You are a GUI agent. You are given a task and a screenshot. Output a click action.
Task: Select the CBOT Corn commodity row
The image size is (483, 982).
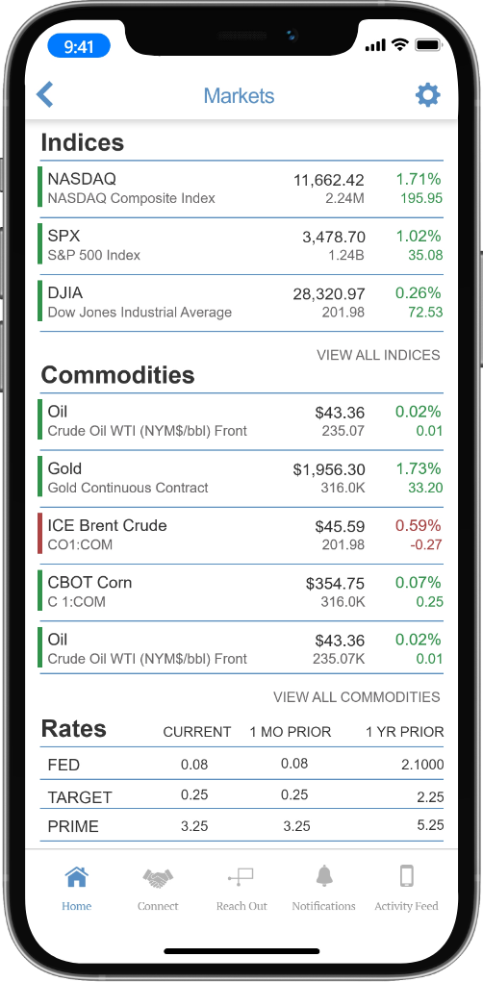pyautogui.click(x=241, y=592)
